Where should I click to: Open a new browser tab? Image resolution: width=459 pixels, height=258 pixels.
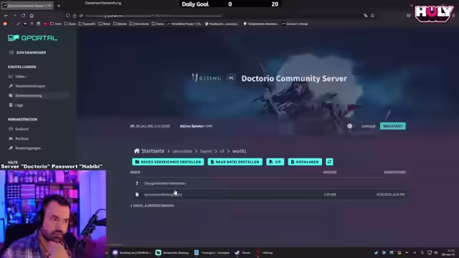click(x=59, y=6)
